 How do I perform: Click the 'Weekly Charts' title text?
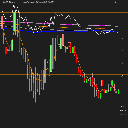(x=9, y=2)
